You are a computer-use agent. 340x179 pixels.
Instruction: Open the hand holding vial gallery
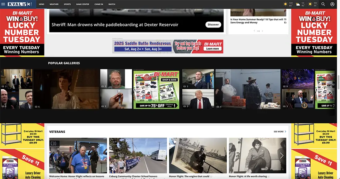[116, 99]
